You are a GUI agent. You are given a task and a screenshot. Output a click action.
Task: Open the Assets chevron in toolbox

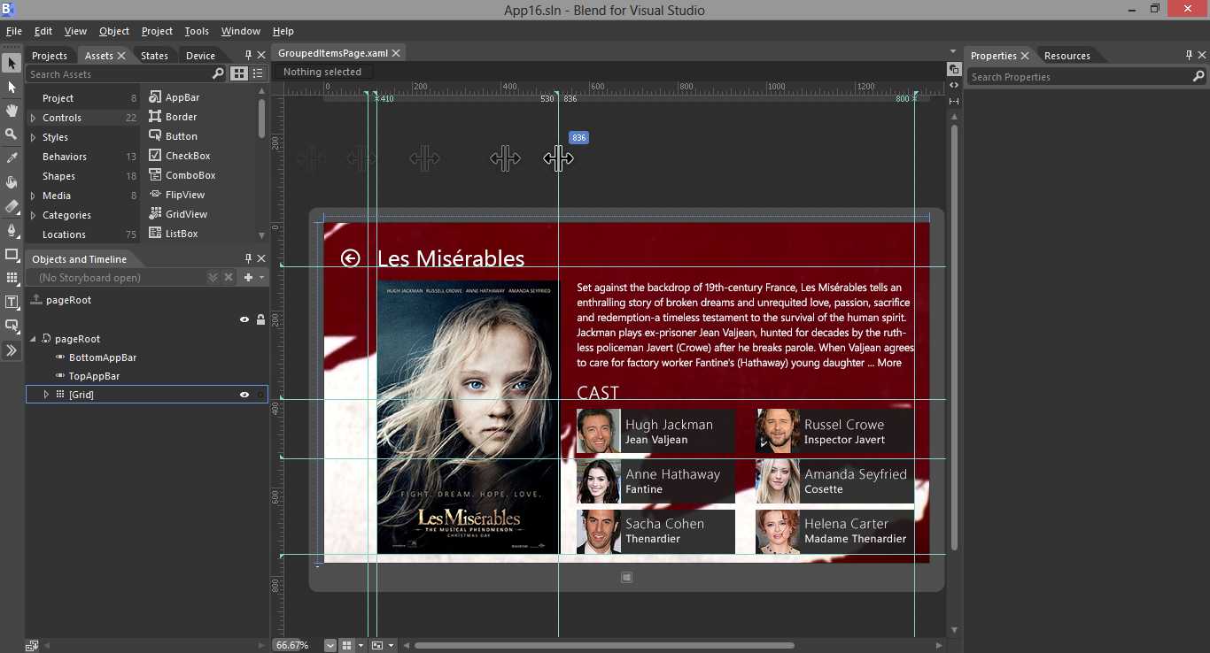(12, 350)
